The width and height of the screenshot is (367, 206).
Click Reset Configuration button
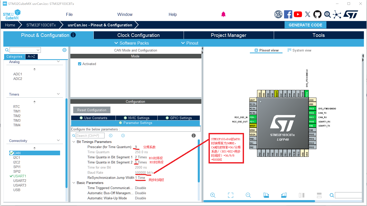(x=92, y=110)
